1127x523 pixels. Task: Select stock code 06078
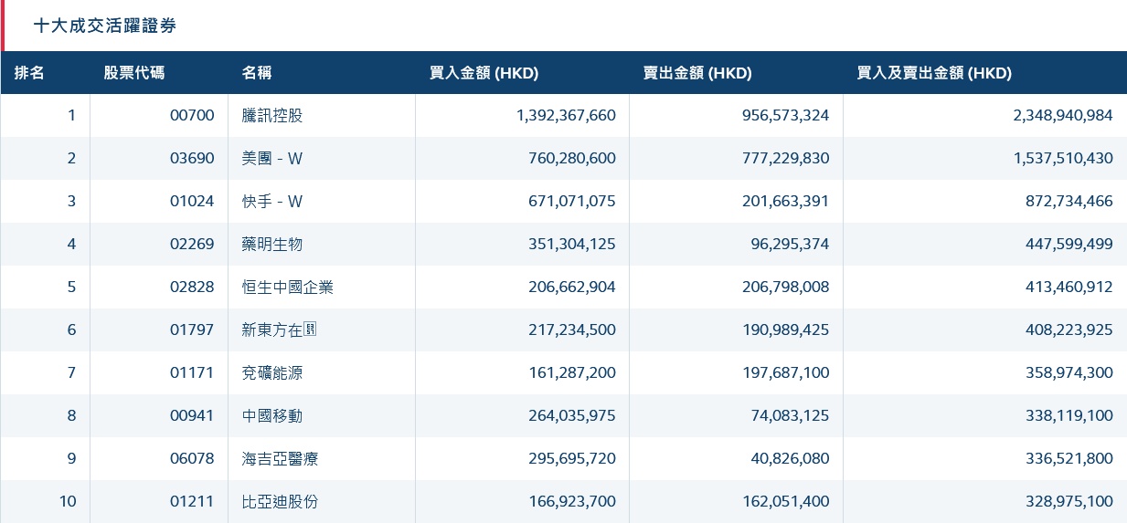[x=192, y=459]
